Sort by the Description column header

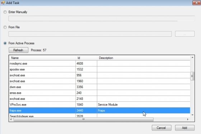click(x=144, y=58)
